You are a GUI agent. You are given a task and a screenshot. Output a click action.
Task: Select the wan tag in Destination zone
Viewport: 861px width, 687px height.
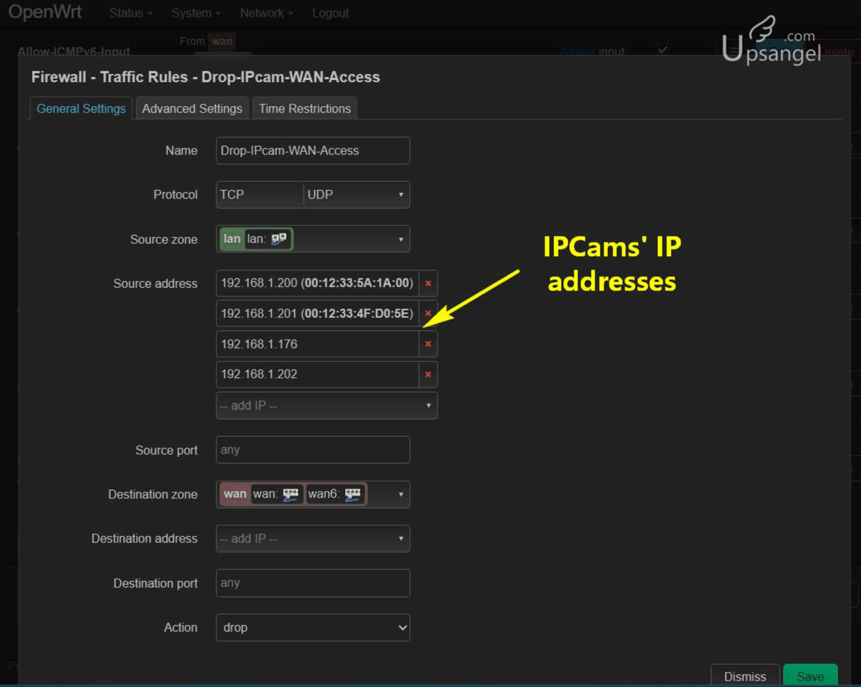point(235,494)
